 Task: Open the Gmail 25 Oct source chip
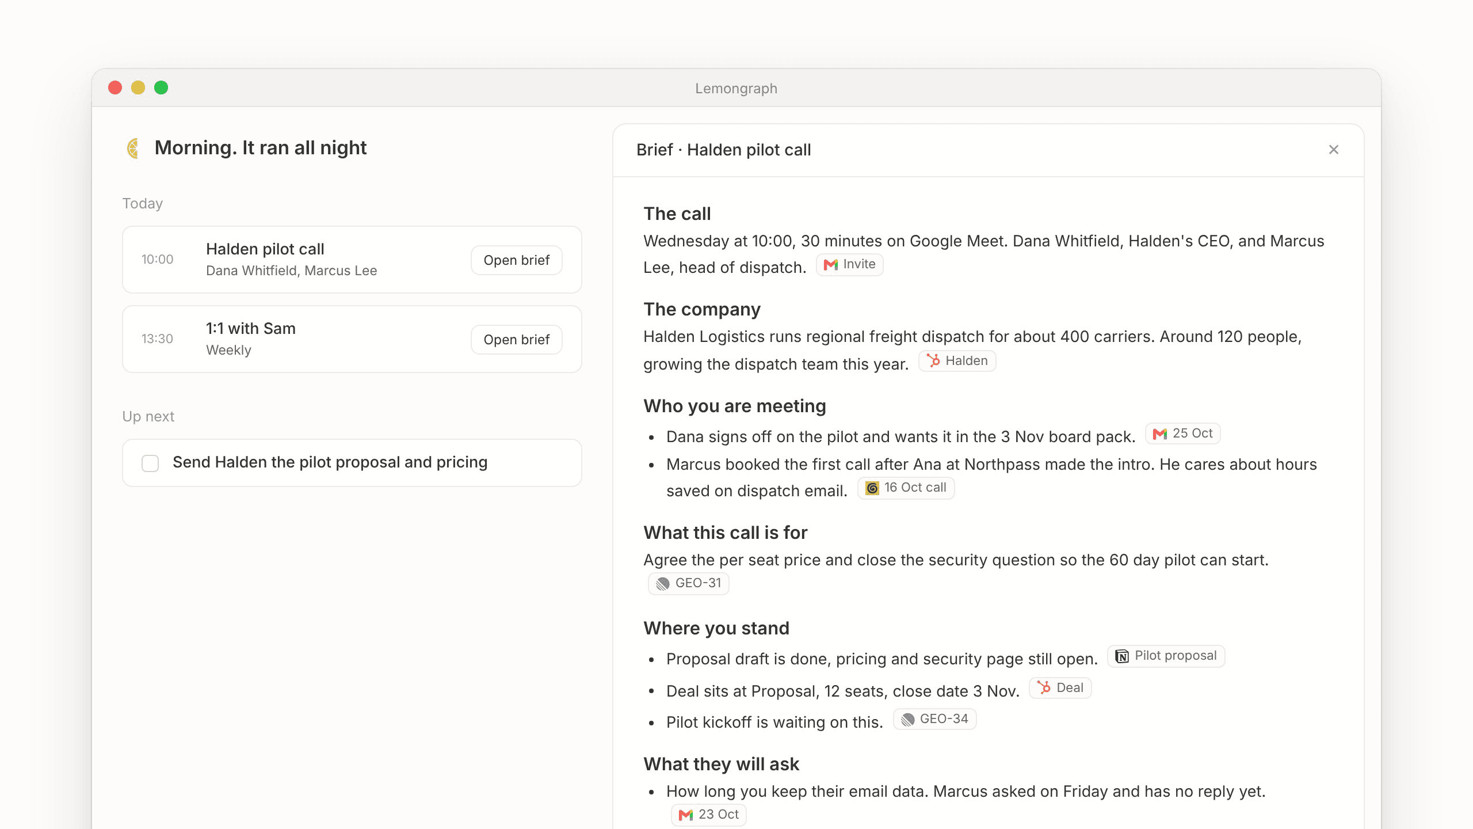pyautogui.click(x=1182, y=433)
